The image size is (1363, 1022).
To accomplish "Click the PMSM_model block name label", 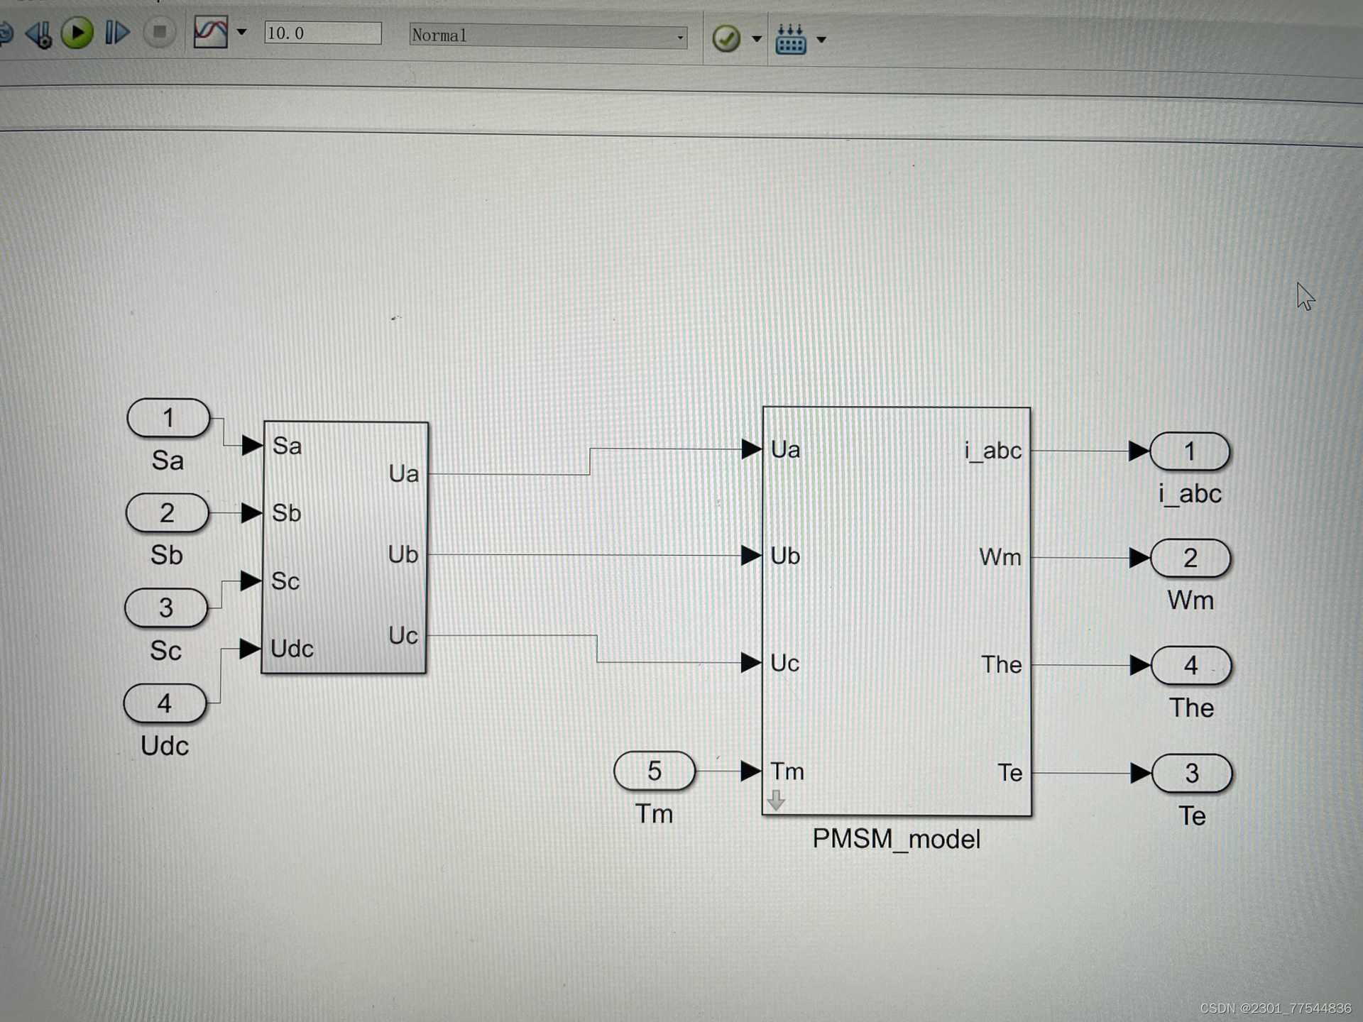I will click(x=896, y=839).
